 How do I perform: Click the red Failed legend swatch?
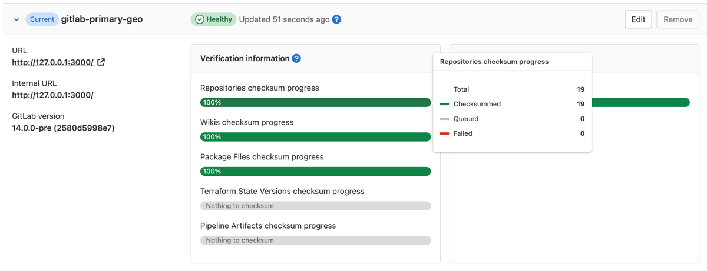coord(445,133)
